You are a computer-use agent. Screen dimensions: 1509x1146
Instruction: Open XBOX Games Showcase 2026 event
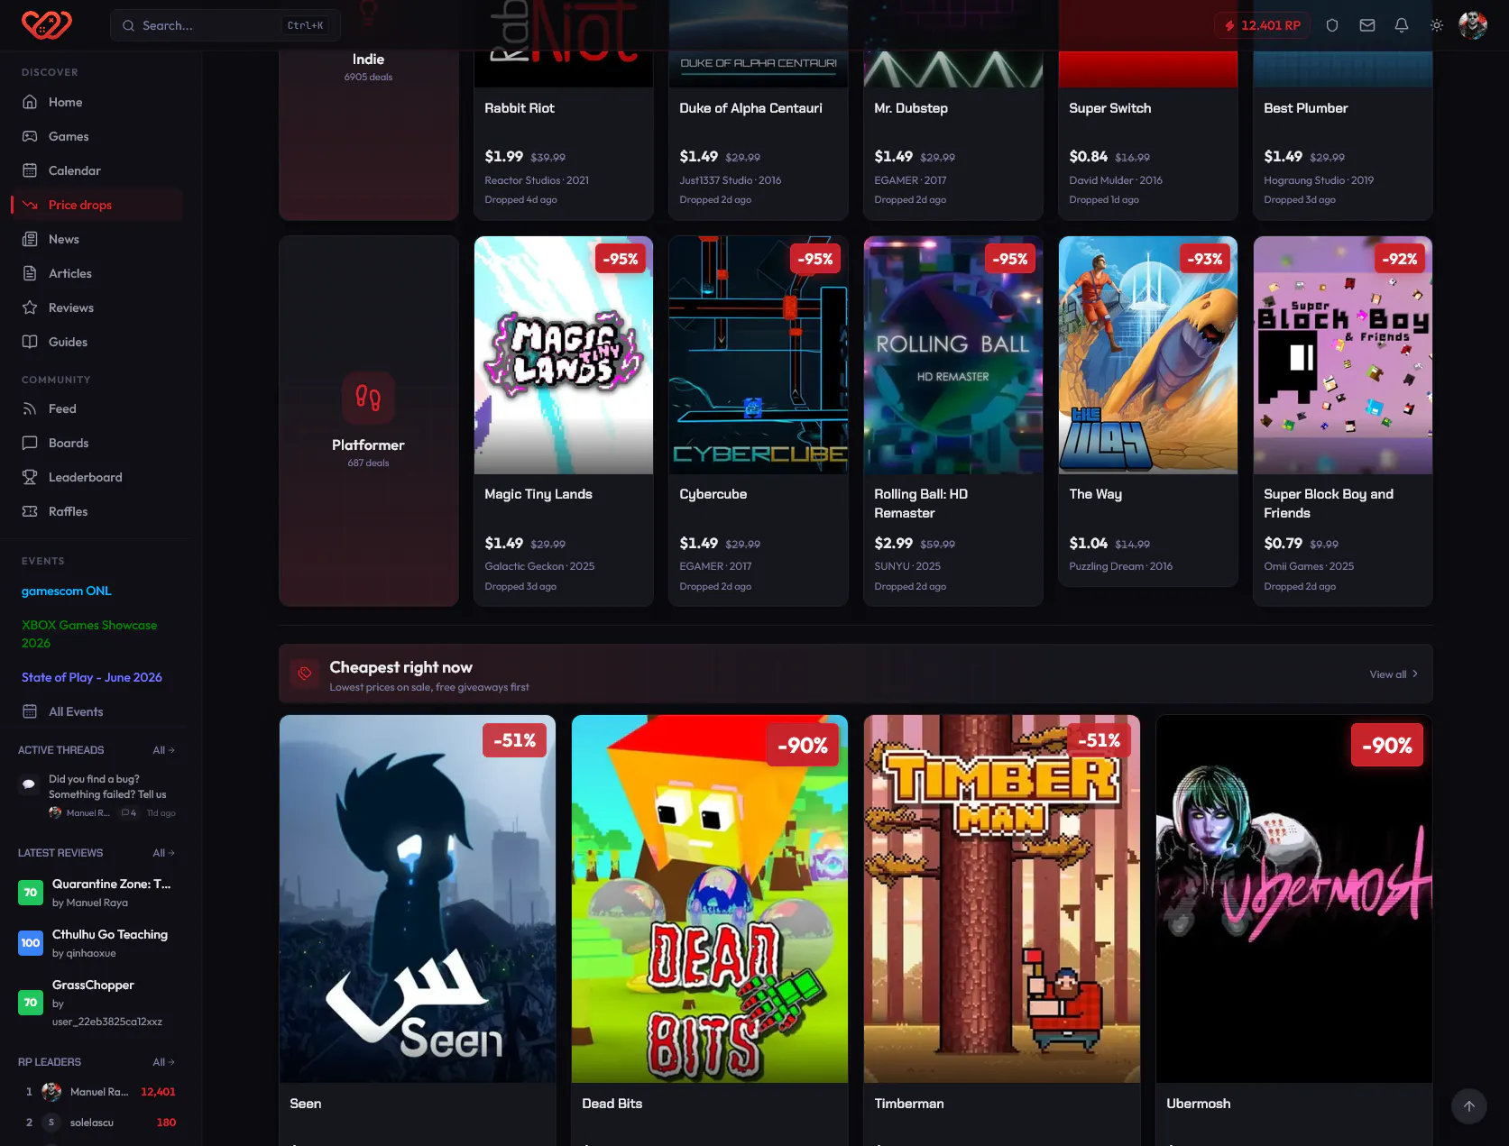click(89, 634)
